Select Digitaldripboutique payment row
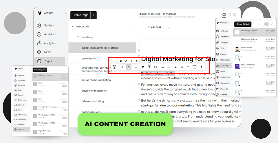278x143 pixels. click(50, 132)
